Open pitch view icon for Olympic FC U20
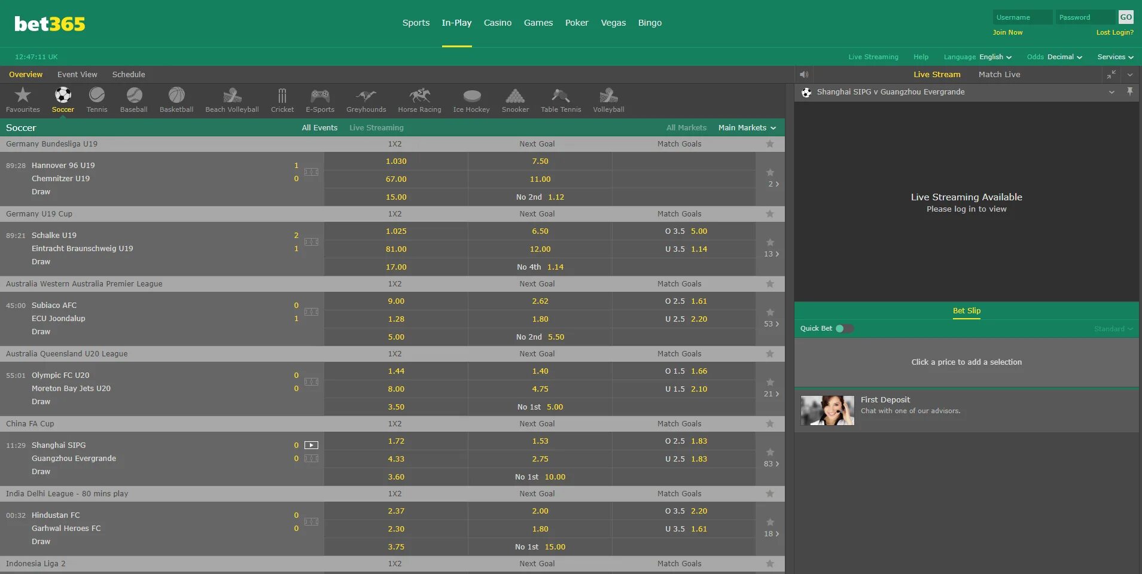The width and height of the screenshot is (1142, 574). click(311, 382)
